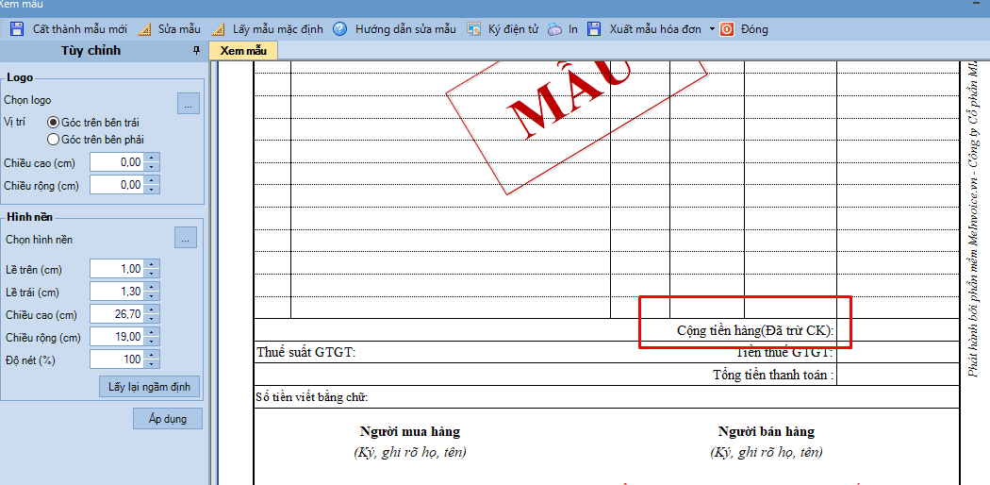Click the 'Xuất mẫu hóa đơn' disk icon
The width and height of the screenshot is (990, 485).
pyautogui.click(x=593, y=29)
